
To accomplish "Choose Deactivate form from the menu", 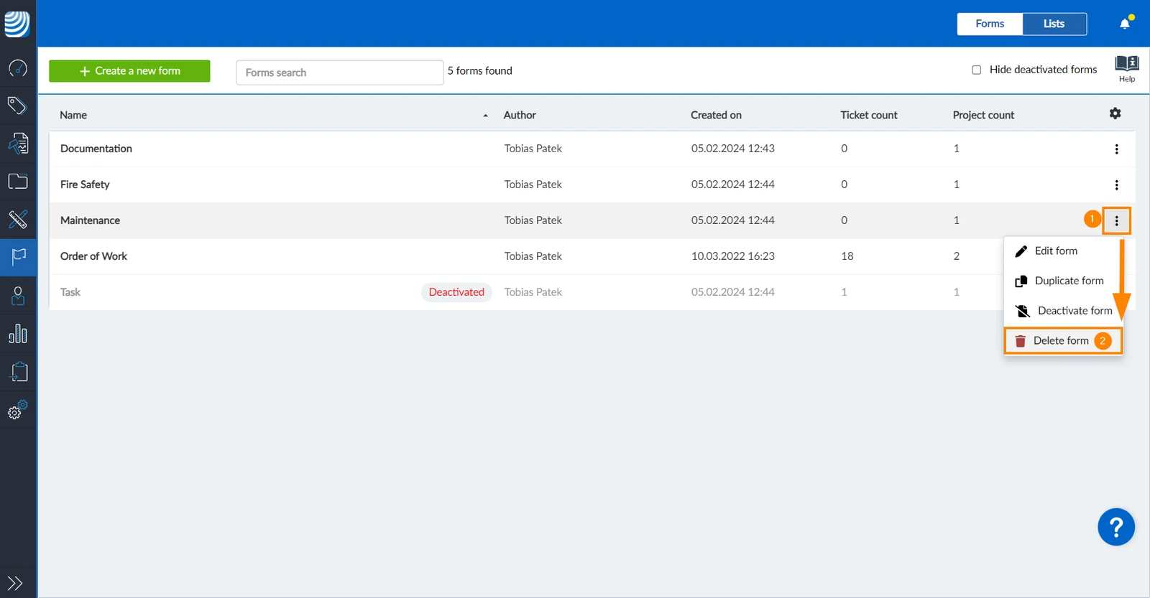I will [1062, 311].
